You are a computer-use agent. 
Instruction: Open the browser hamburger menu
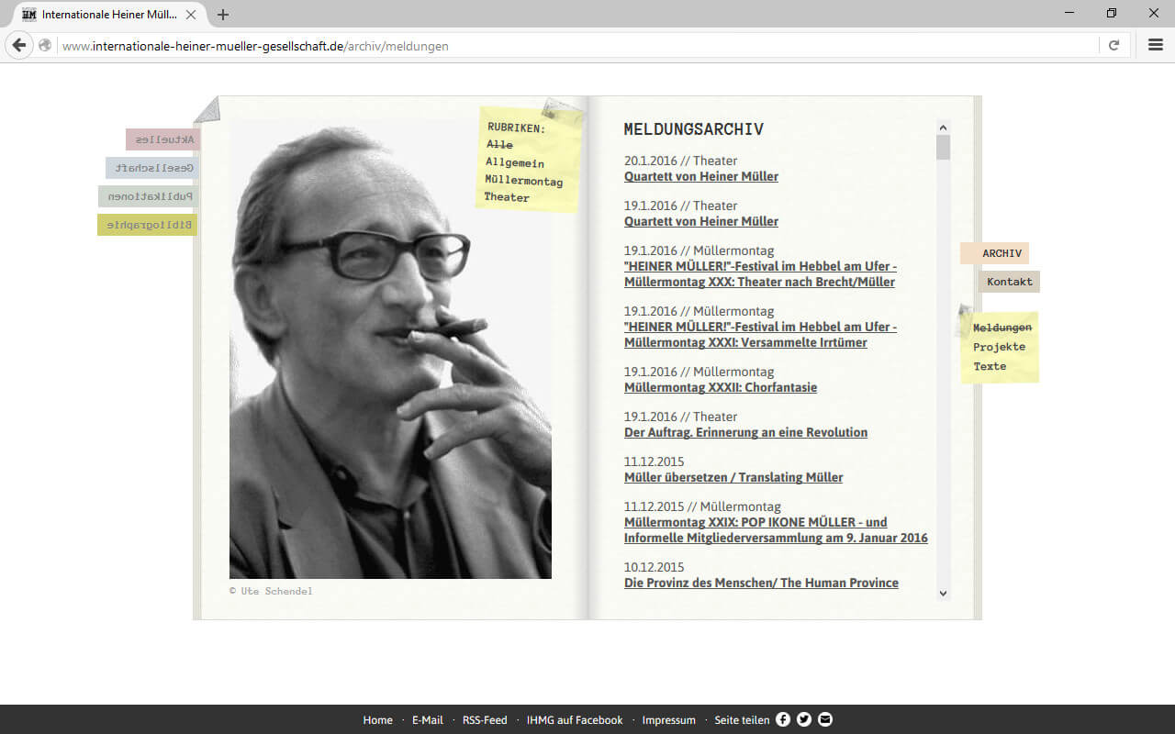coord(1156,45)
